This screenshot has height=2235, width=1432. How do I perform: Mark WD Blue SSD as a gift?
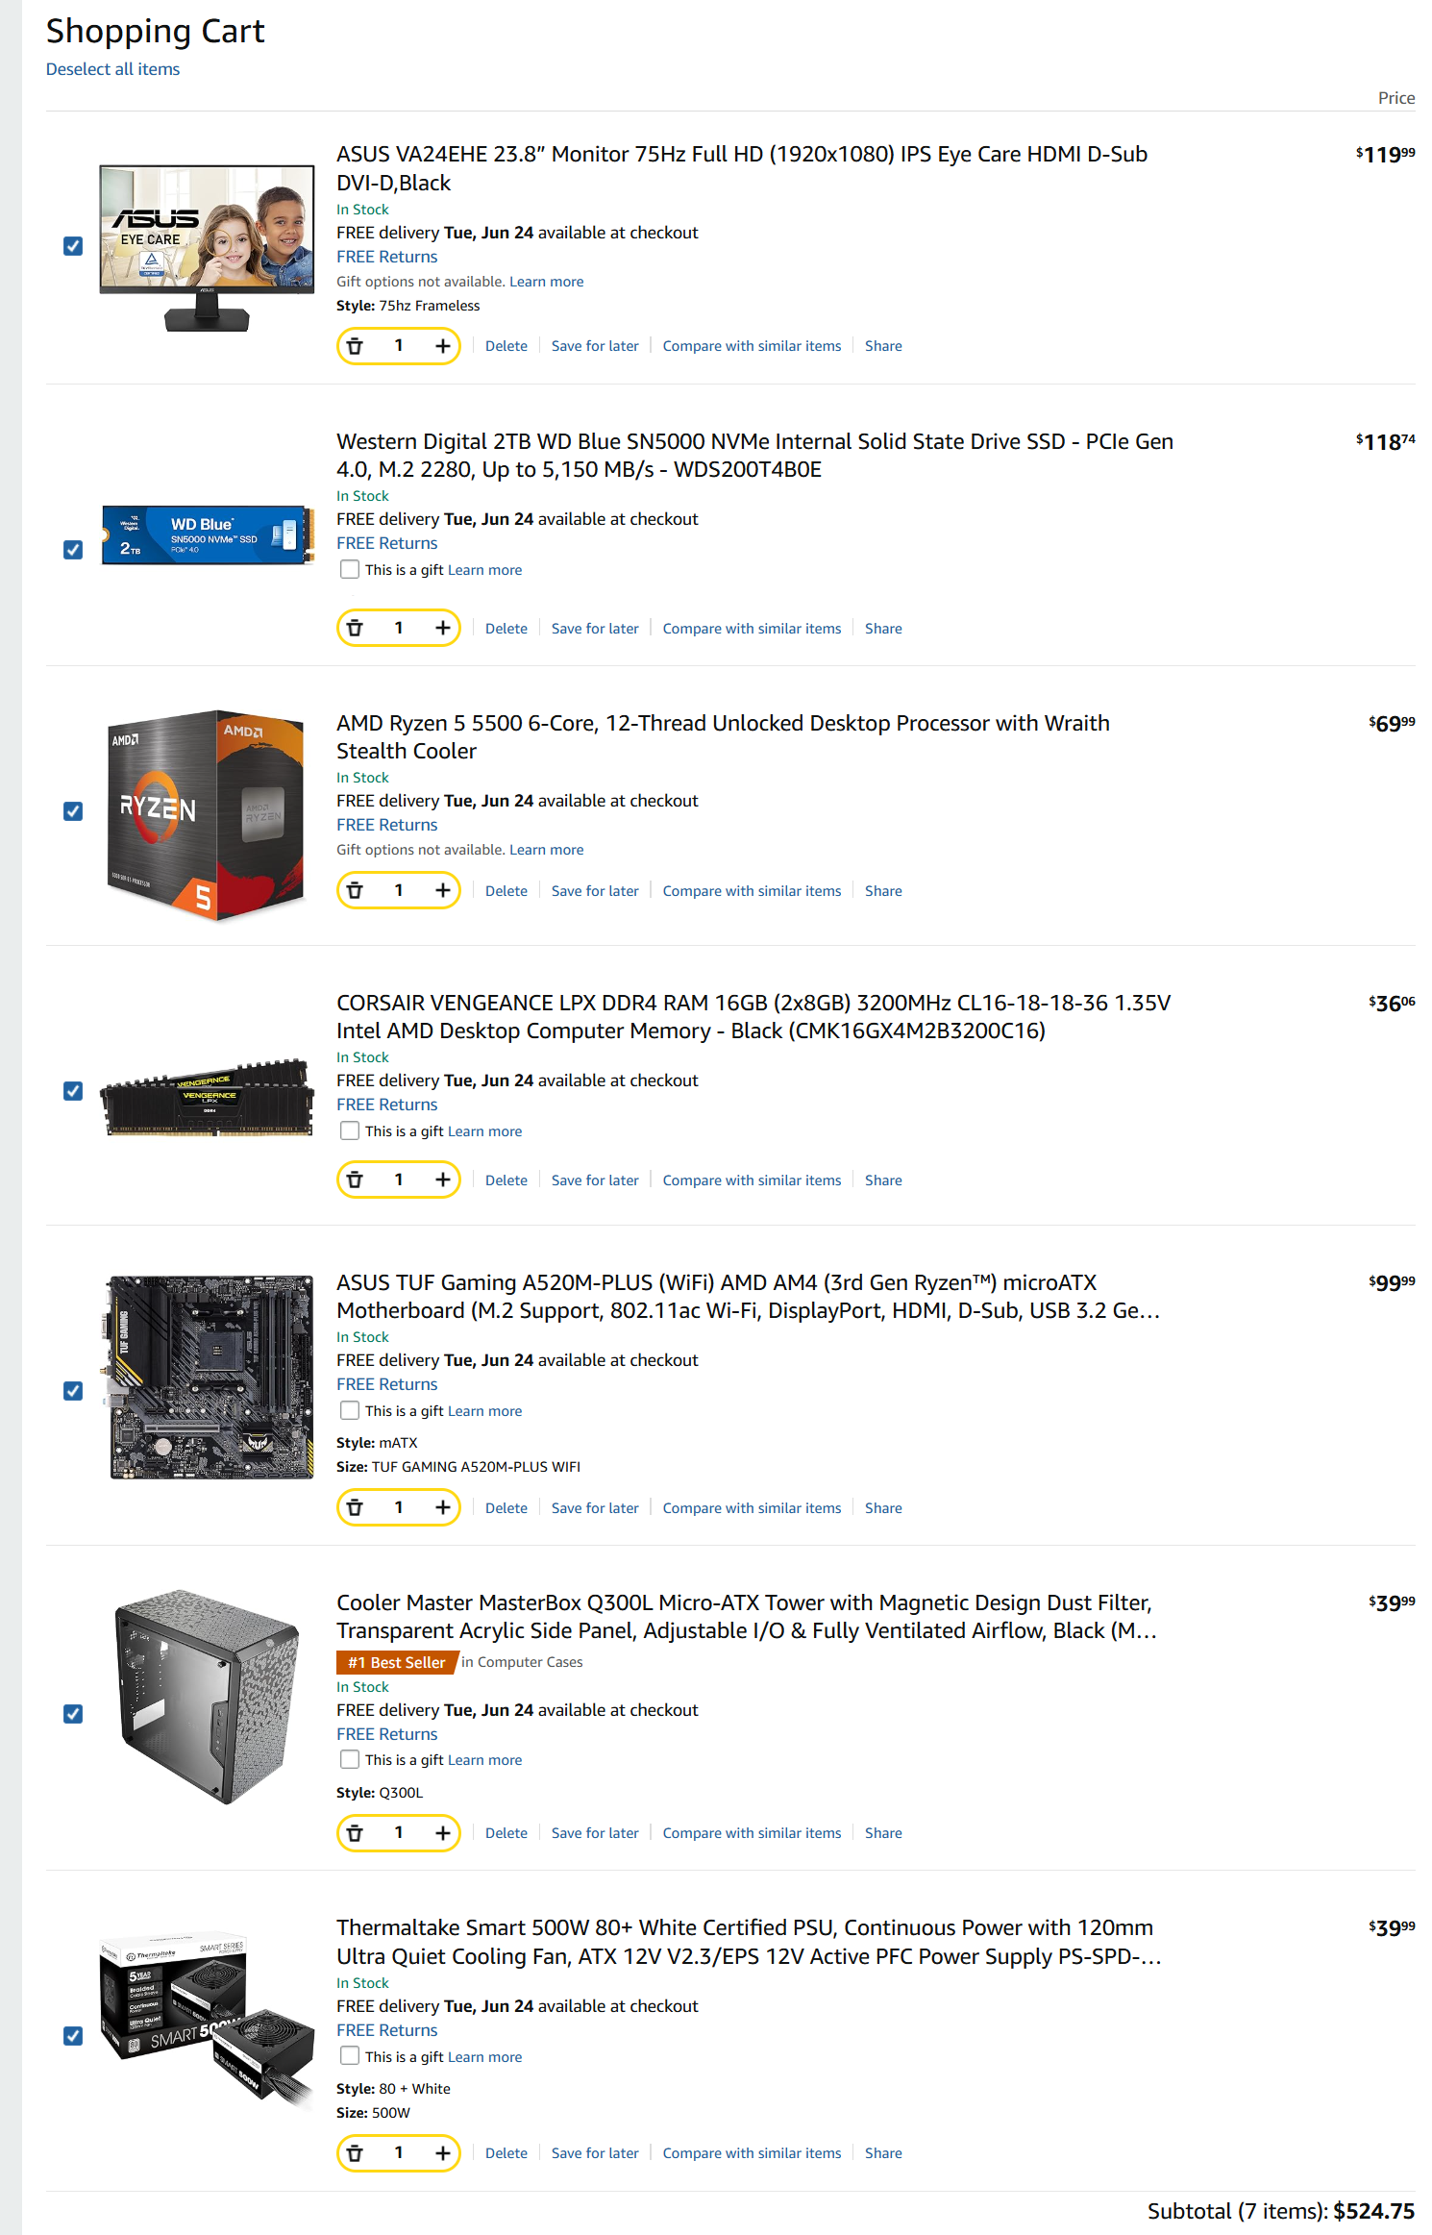(x=350, y=569)
